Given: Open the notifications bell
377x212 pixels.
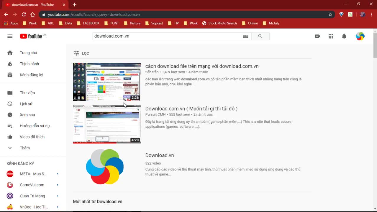Looking at the screenshot, I should [x=344, y=36].
